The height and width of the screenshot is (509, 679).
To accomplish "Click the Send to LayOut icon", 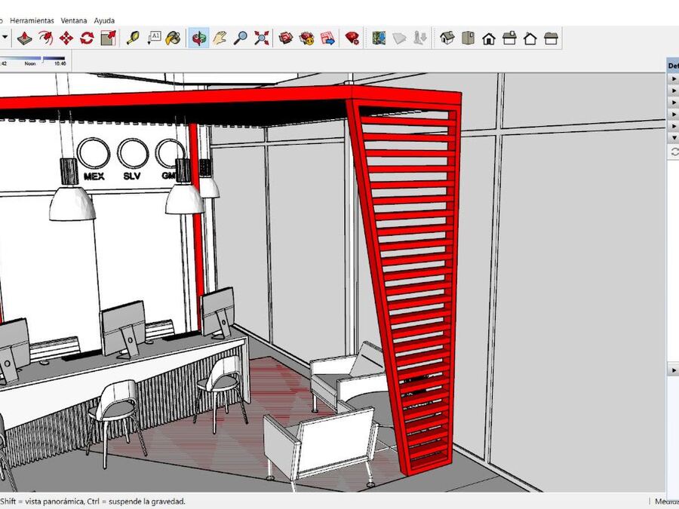I will click(x=328, y=38).
